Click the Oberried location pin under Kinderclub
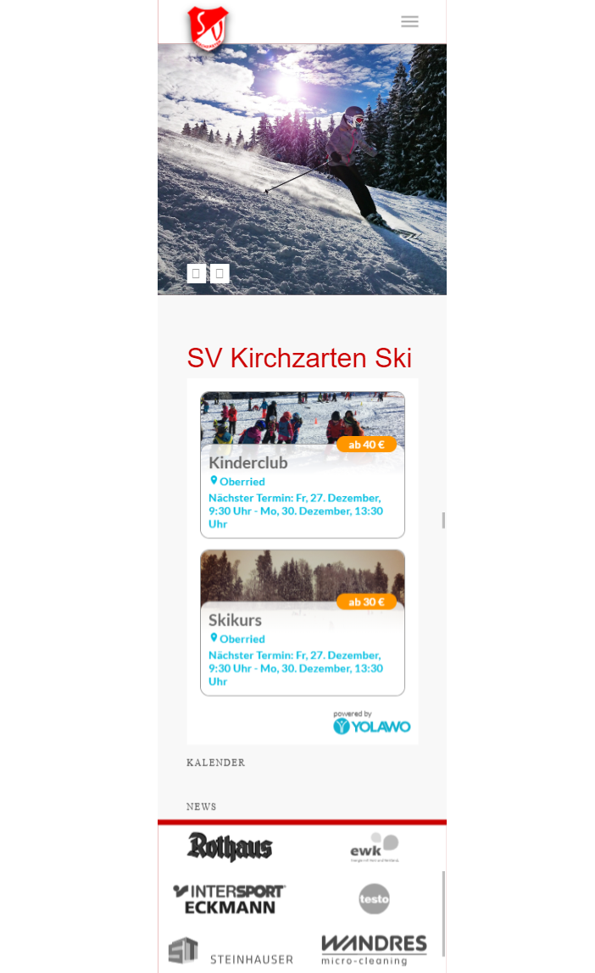Viewport: 595px width, 973px height. click(x=214, y=480)
